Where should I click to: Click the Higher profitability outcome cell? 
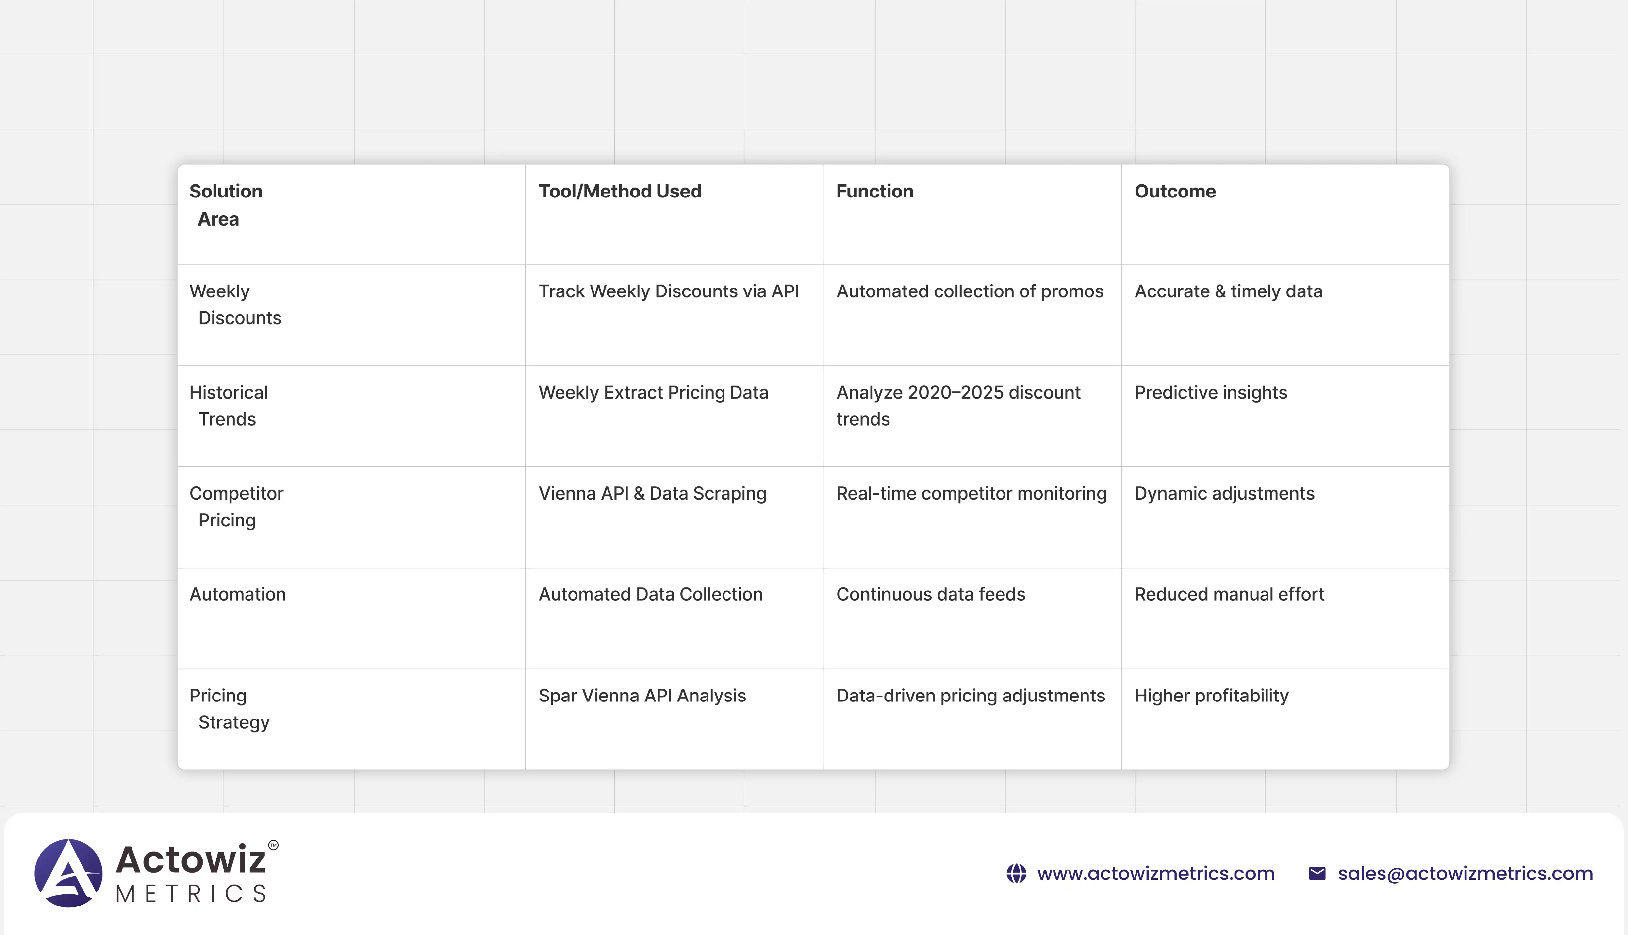point(1210,695)
